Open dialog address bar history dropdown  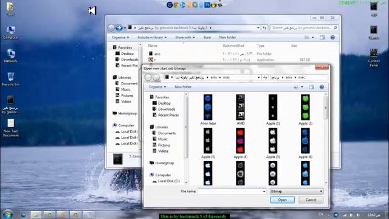[259, 77]
